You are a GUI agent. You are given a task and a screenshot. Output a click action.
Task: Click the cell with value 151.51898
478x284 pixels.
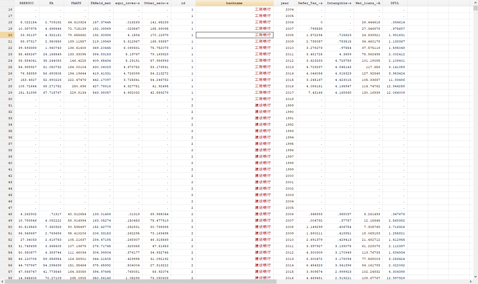(x=26, y=93)
